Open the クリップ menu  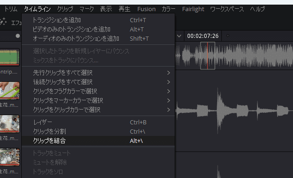point(65,9)
